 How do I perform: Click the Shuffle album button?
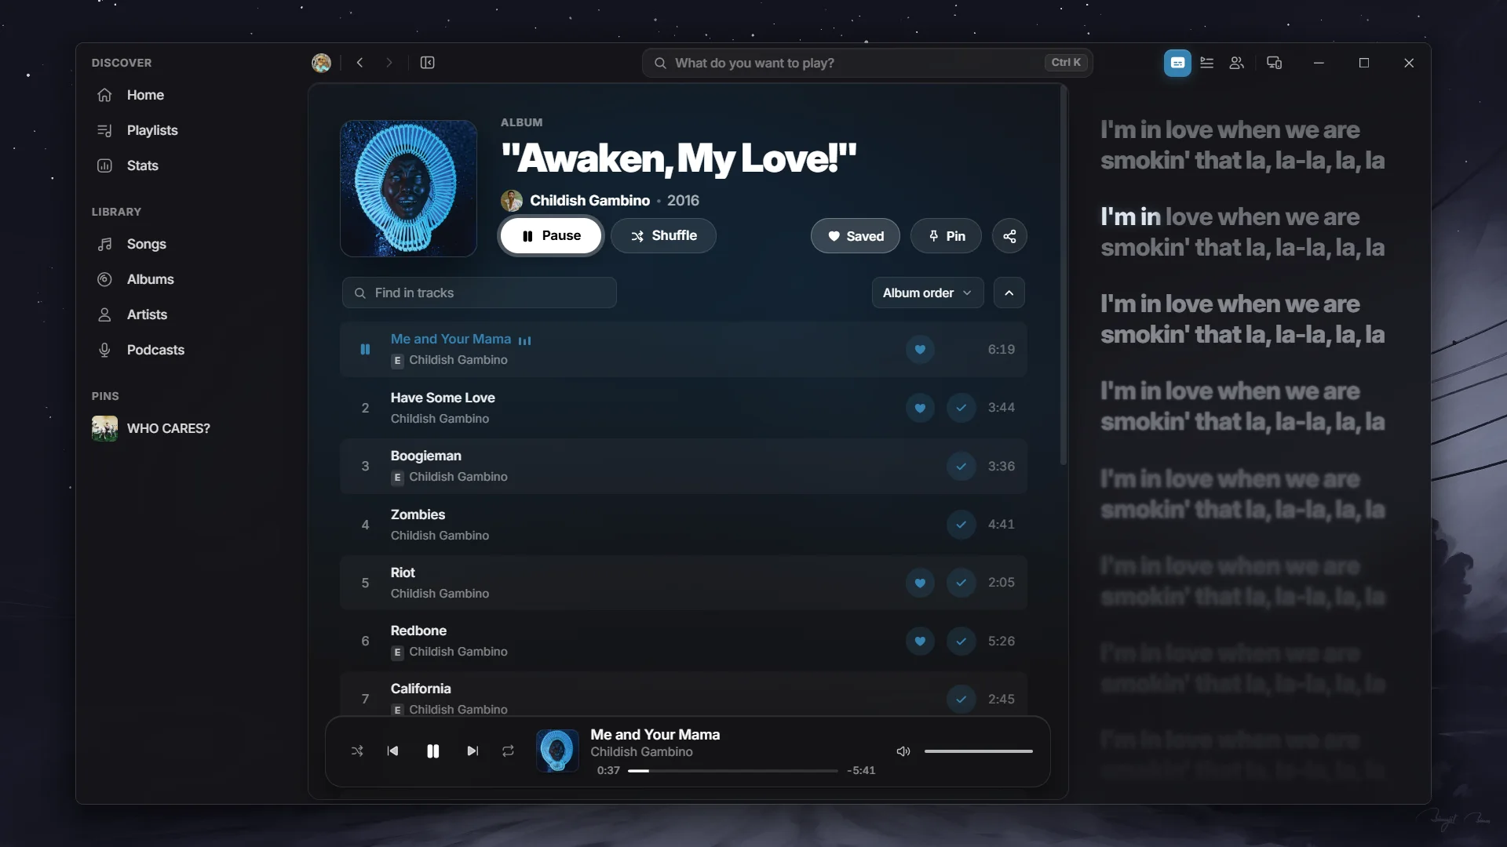click(663, 236)
